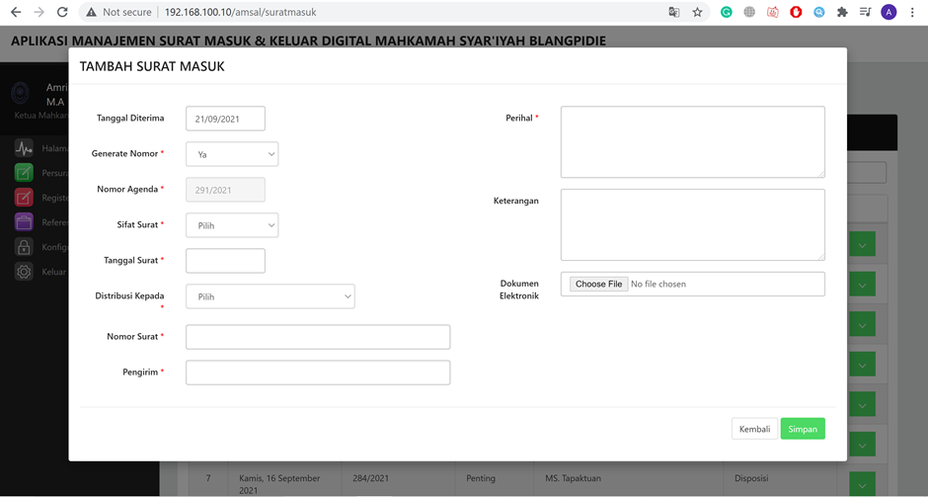928x497 pixels.
Task: Click the Choose File button
Action: (x=598, y=284)
